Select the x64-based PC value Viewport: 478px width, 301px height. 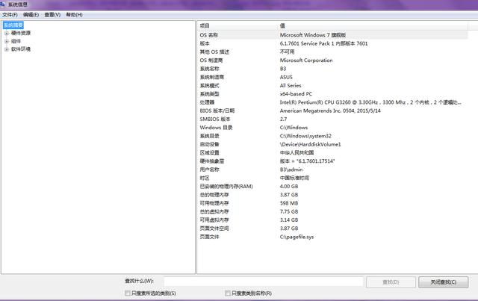[296, 94]
